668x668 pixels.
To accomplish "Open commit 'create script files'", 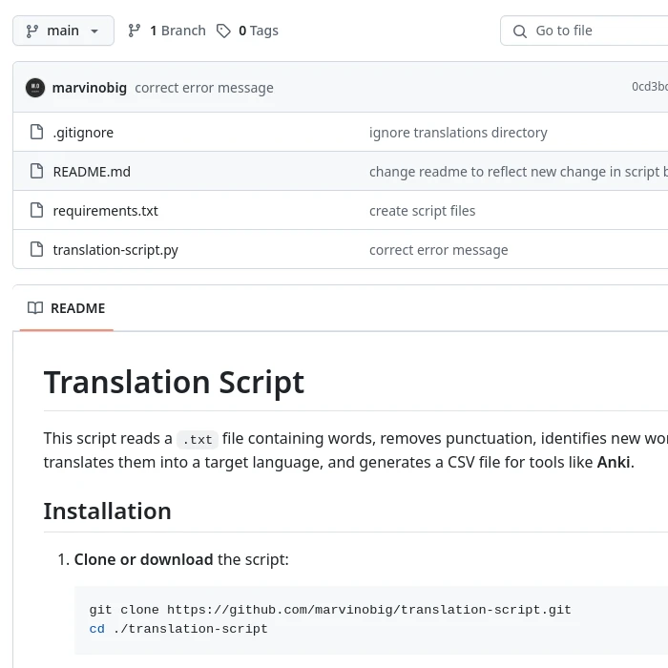I will [x=422, y=211].
